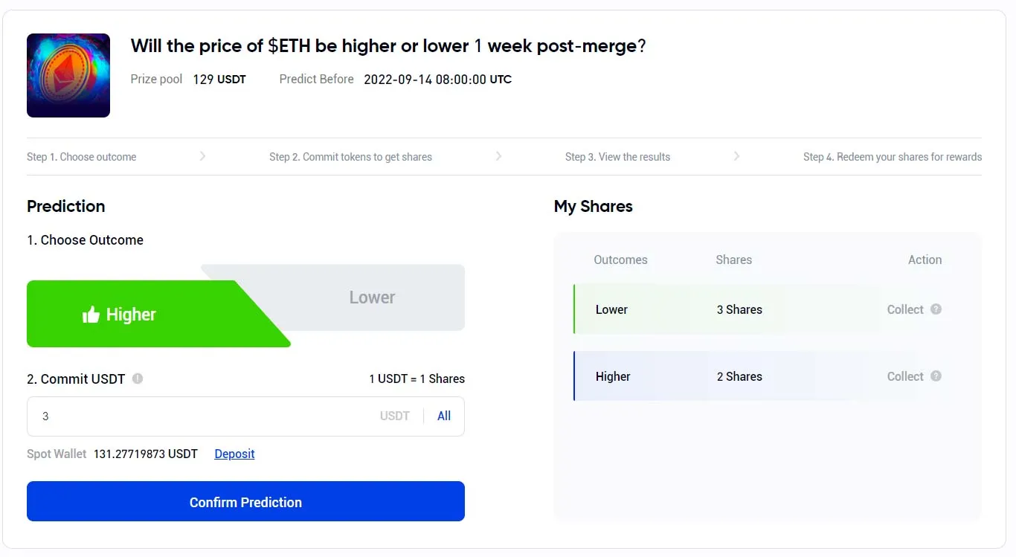Click the thumbs-up icon on Higher
This screenshot has width=1016, height=557.
(91, 315)
